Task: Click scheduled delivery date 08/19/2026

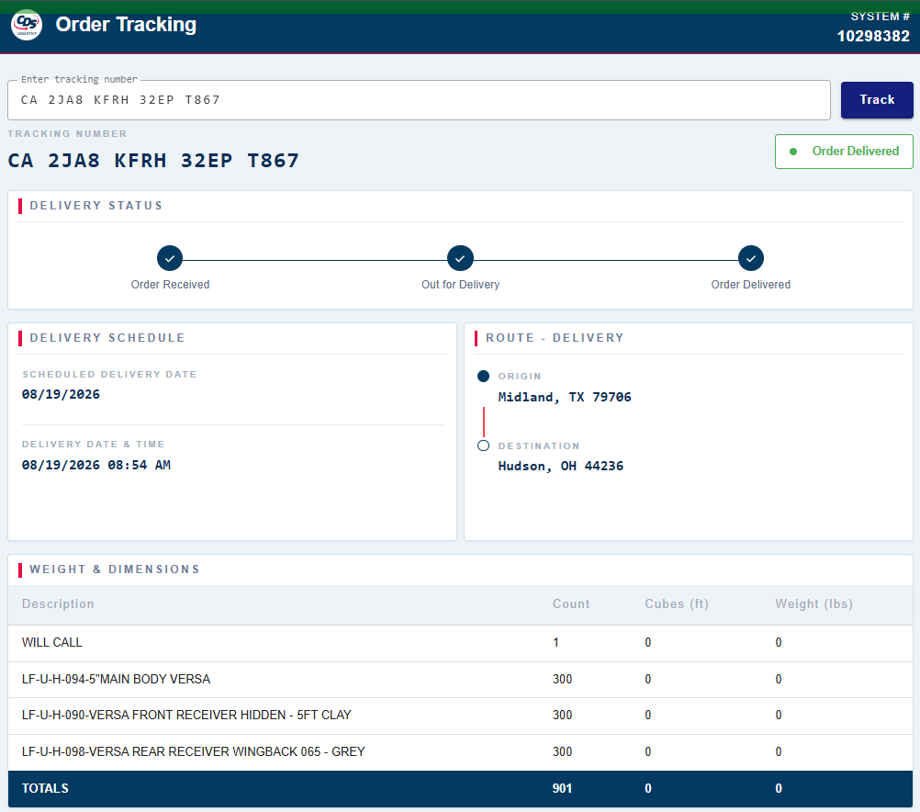Action: coord(61,395)
